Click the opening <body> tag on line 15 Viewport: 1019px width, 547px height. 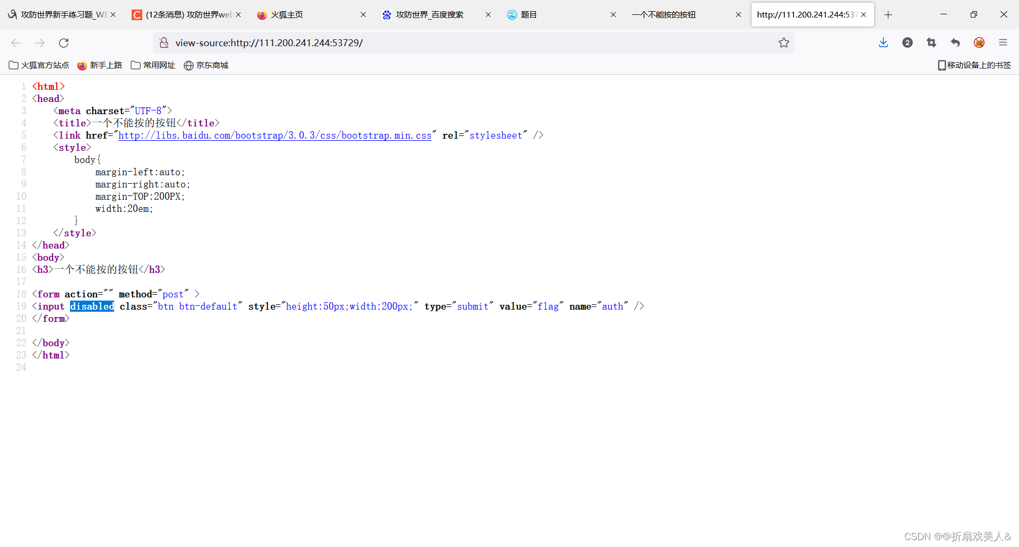click(48, 258)
